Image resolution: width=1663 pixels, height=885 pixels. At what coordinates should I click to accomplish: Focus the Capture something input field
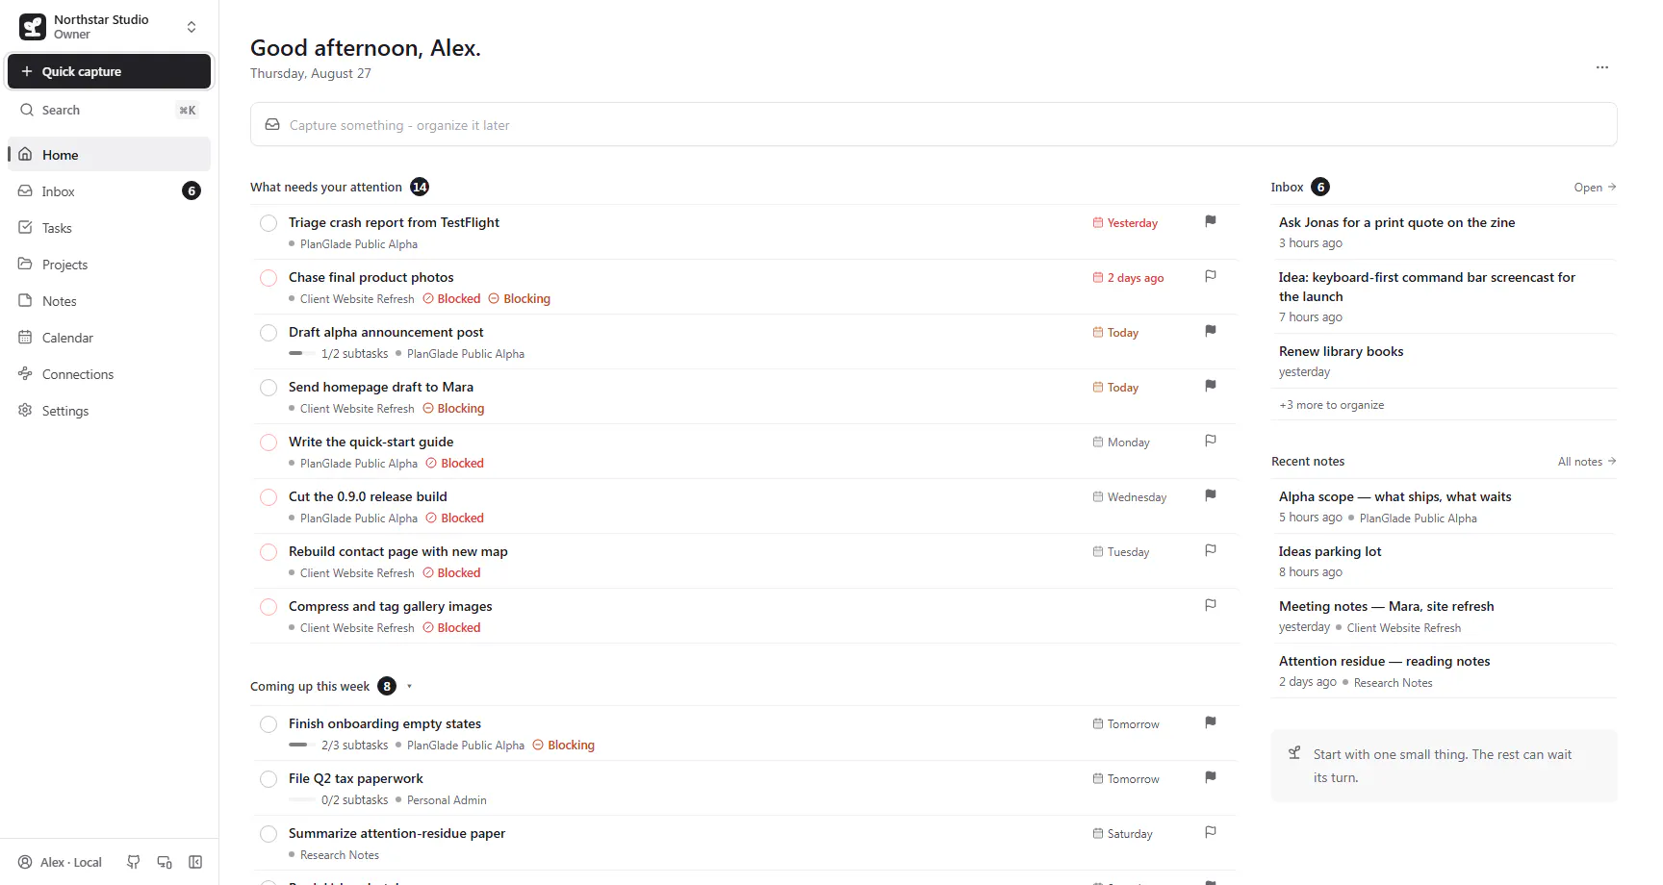[934, 124]
